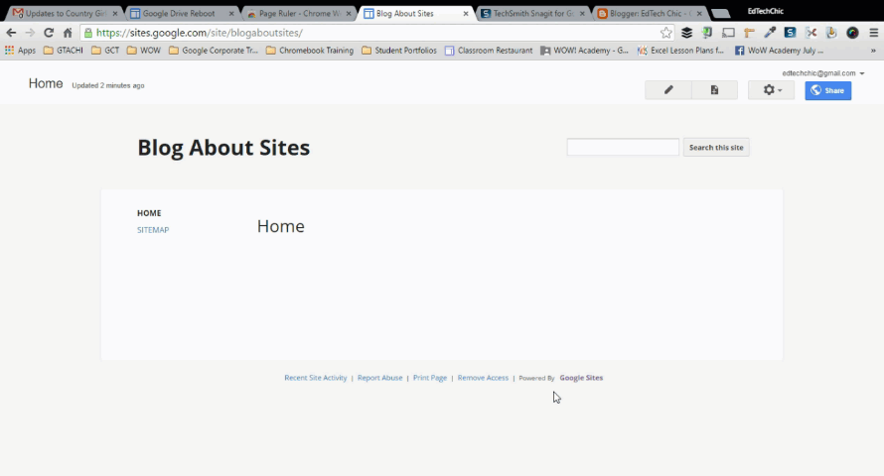Click the new page document icon

pyautogui.click(x=714, y=90)
